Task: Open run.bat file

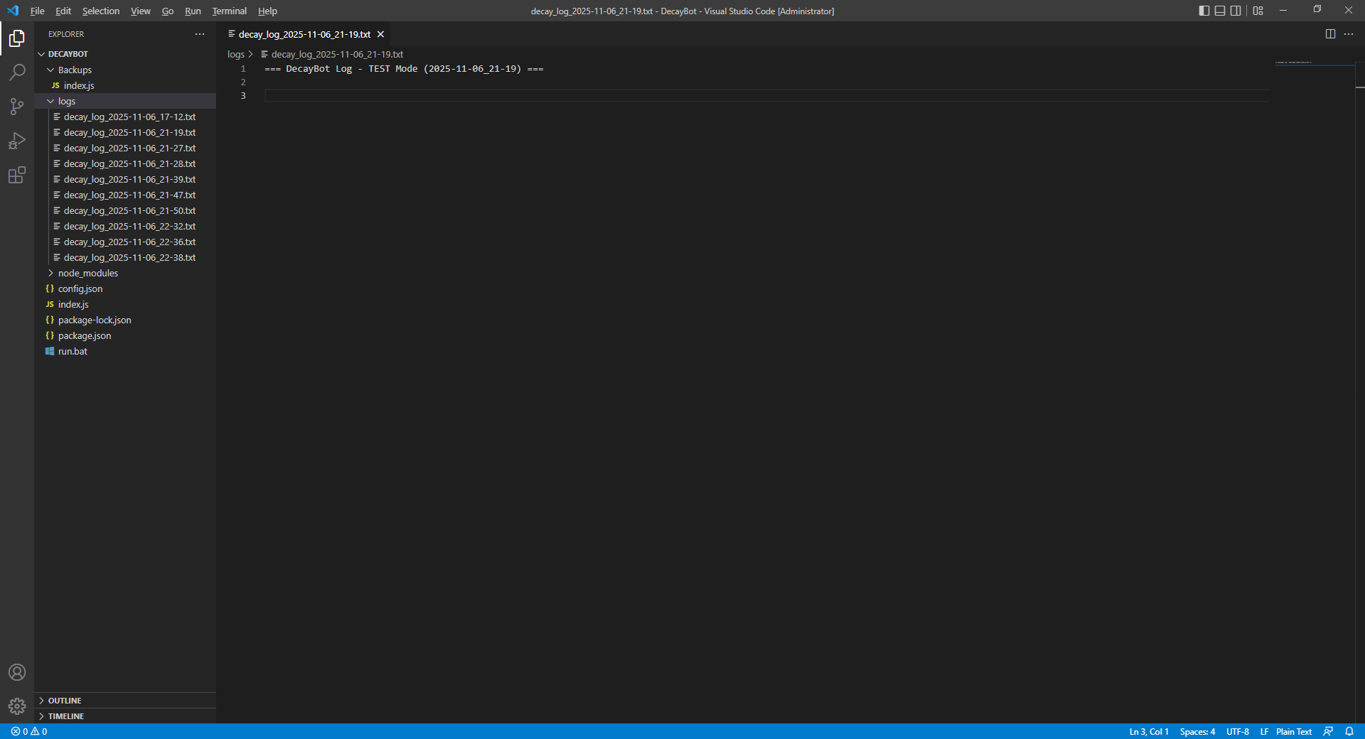Action: [125, 351]
